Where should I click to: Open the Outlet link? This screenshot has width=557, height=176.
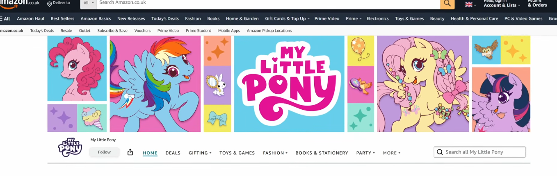84,31
